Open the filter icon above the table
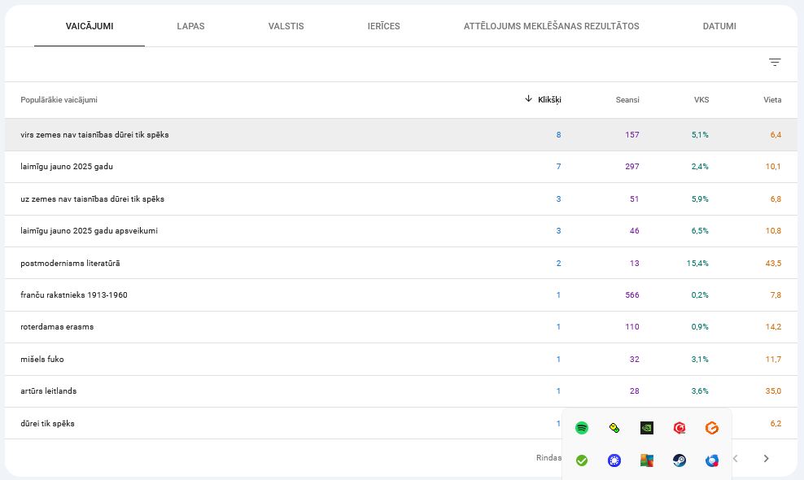The height and width of the screenshot is (480, 804). (775, 63)
